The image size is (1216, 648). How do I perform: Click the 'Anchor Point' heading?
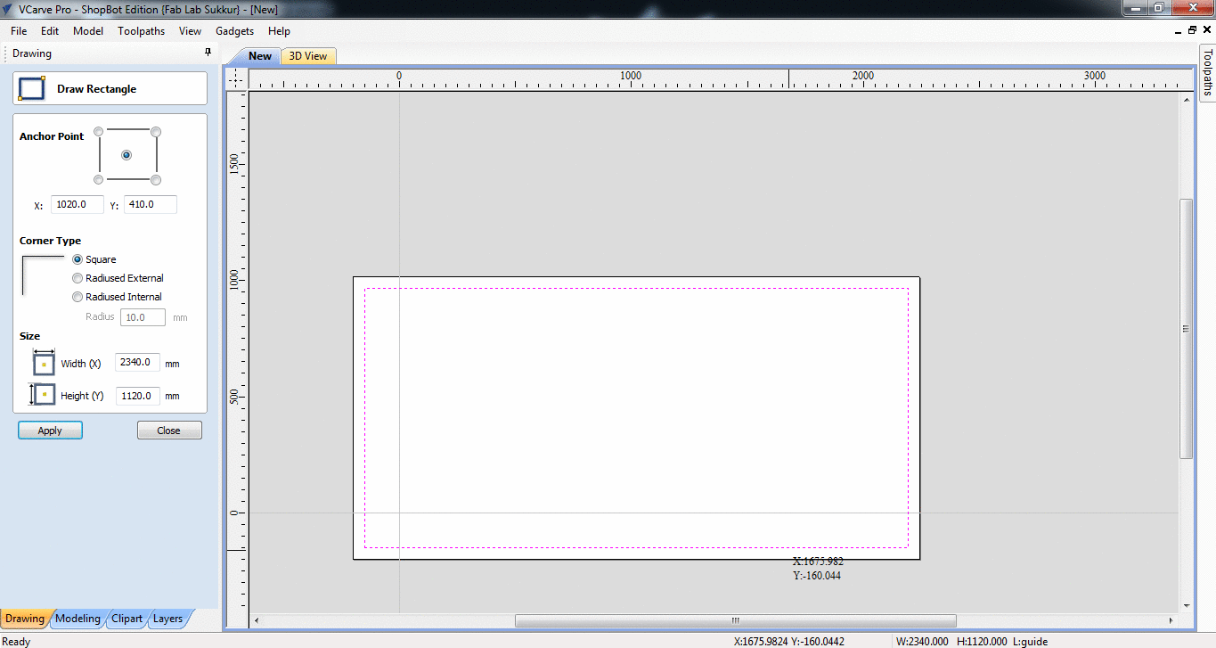point(52,136)
